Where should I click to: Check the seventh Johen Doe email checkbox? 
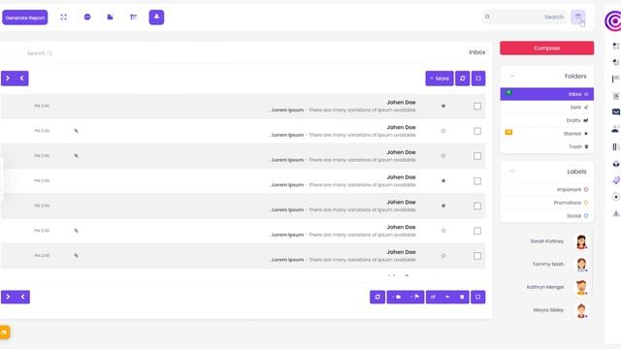click(x=477, y=256)
